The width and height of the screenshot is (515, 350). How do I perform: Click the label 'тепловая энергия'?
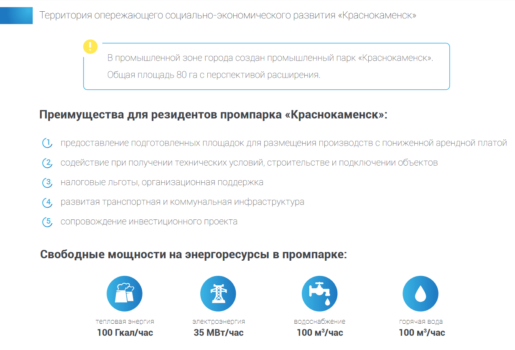pyautogui.click(x=125, y=322)
